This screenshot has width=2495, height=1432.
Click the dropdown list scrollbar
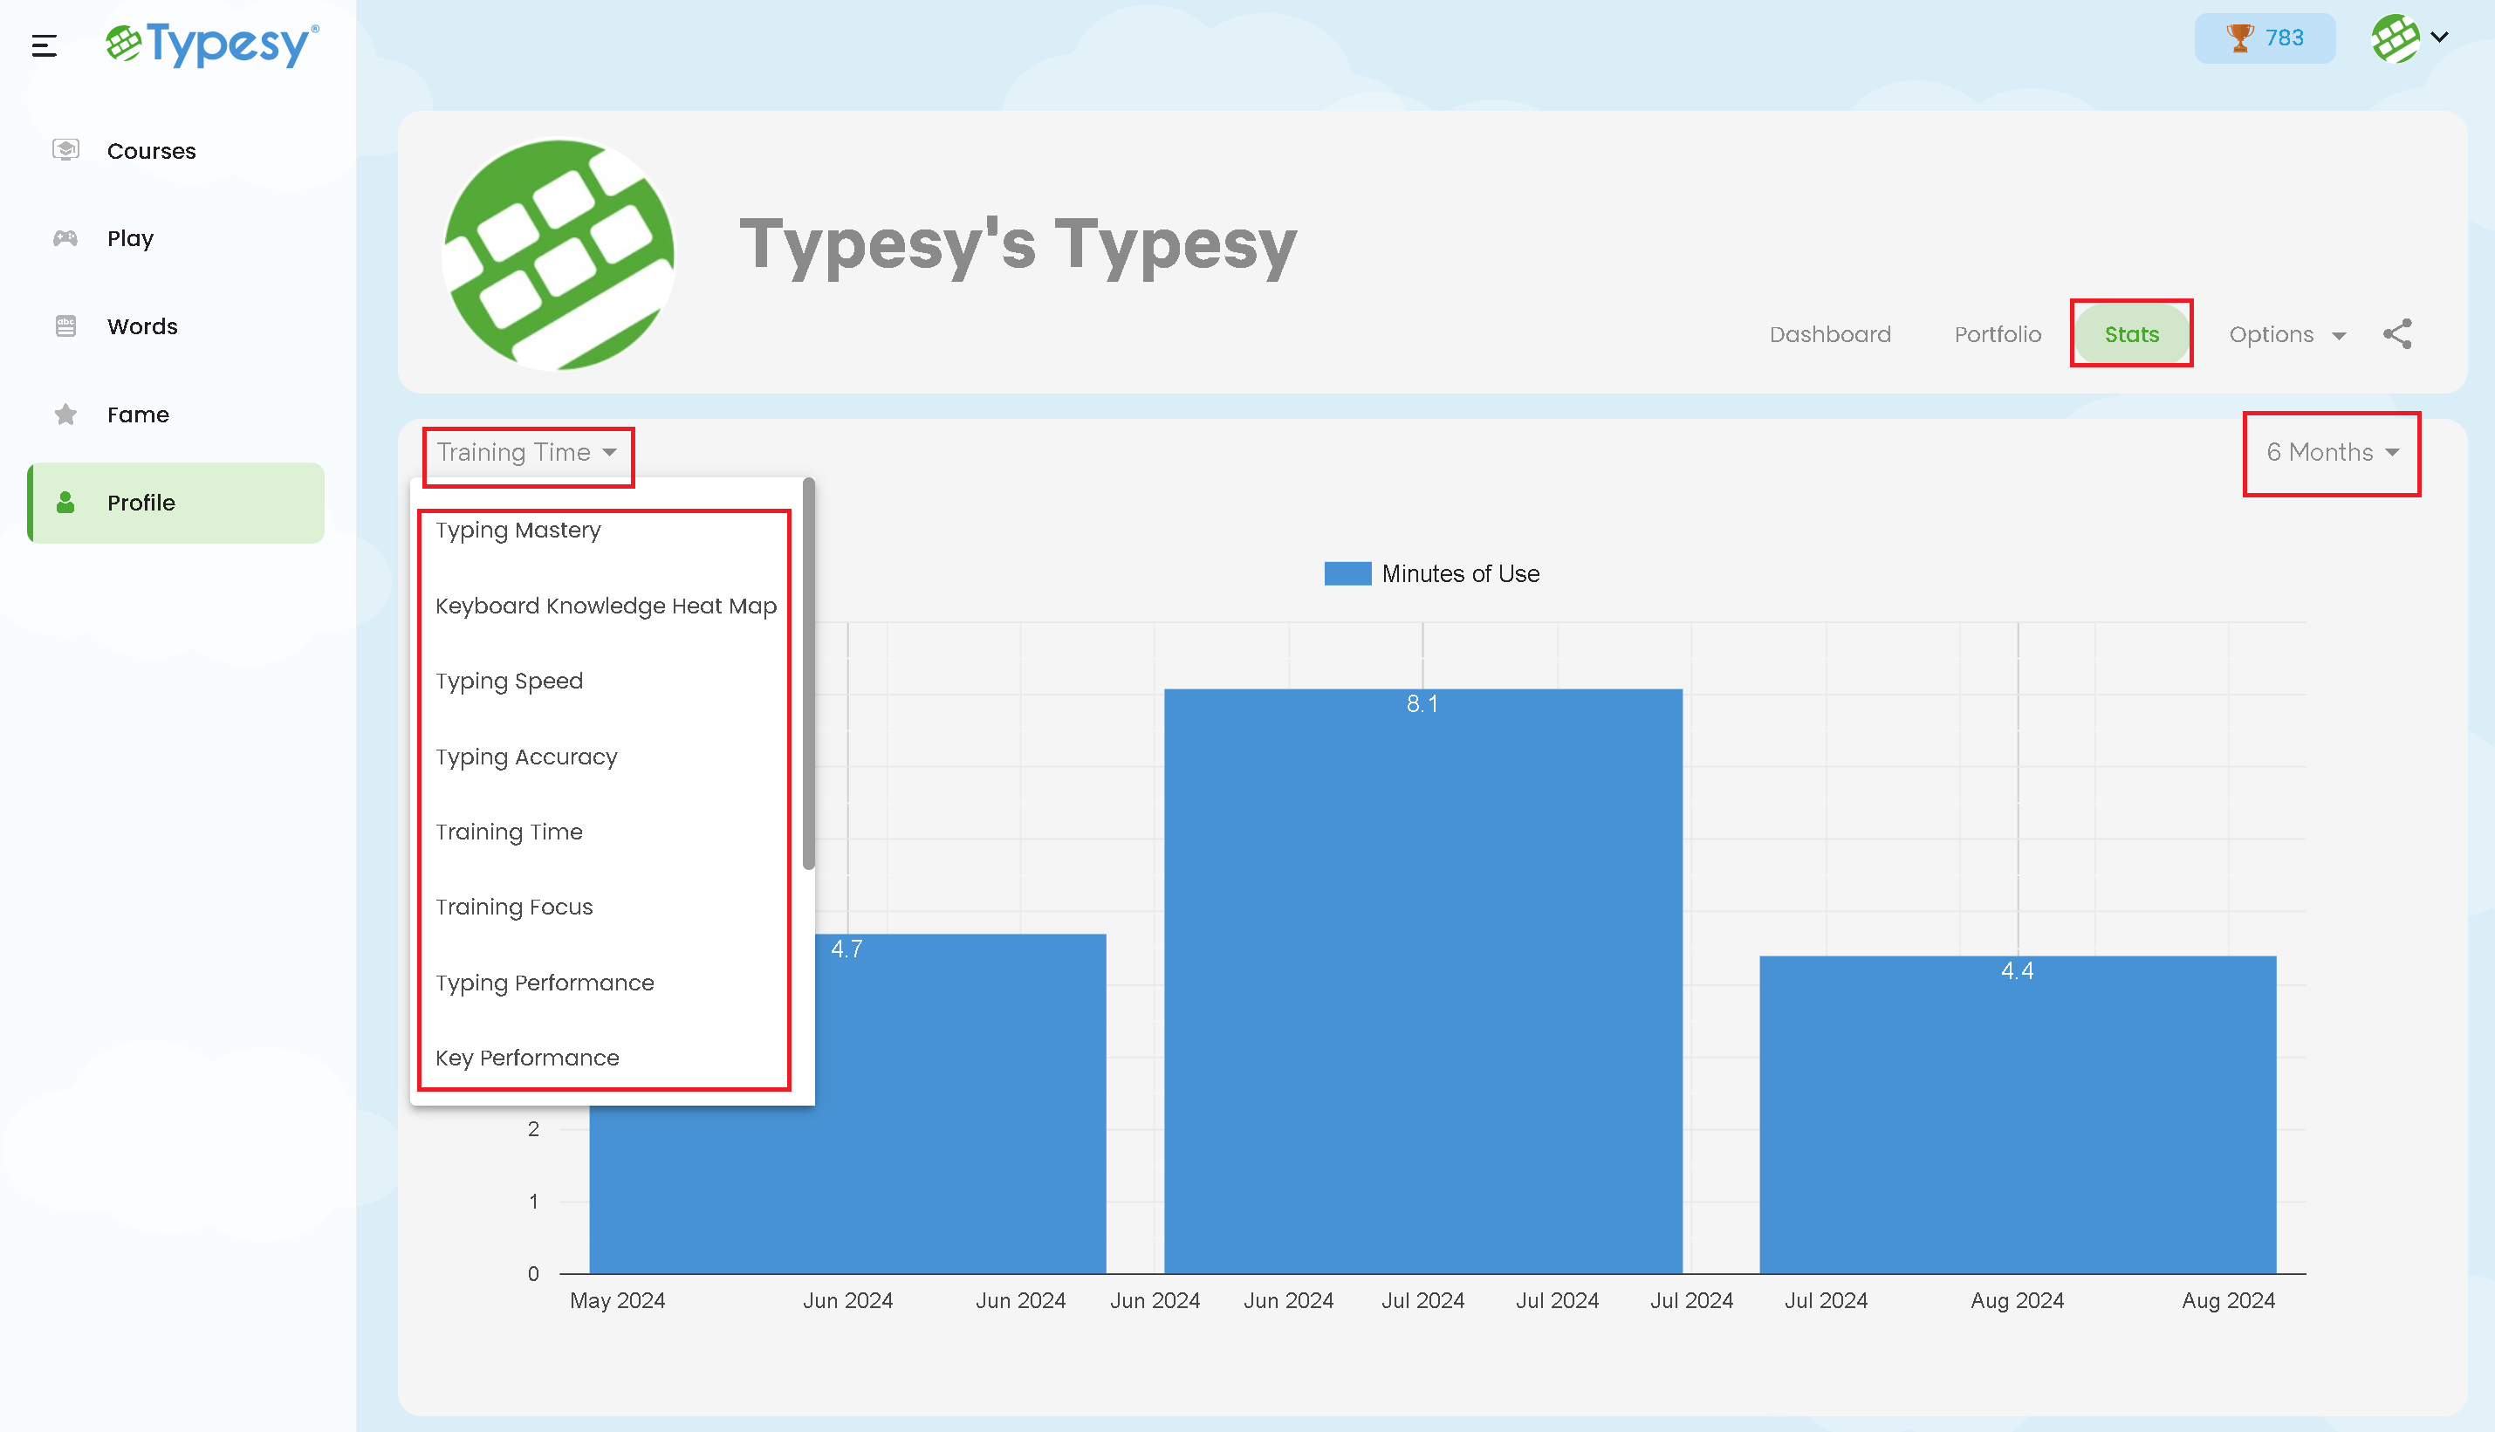pyautogui.click(x=808, y=675)
